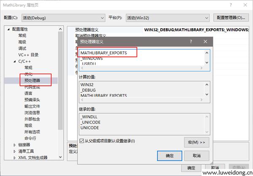The width and height of the screenshot is (253, 176).
Task: Close the 预处理器定义 dialog with X
Action: pyautogui.click(x=205, y=42)
